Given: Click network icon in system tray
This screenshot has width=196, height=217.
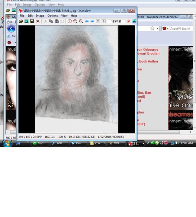Looking at the screenshot, I should coord(172,143).
